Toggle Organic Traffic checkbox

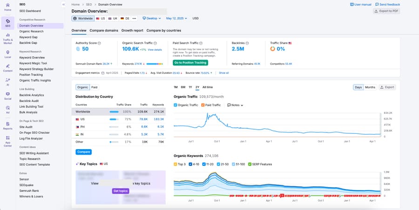coord(176,105)
